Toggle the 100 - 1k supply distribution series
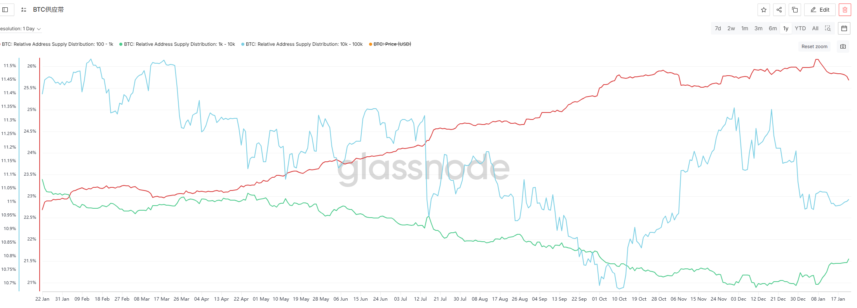Screen dimensions: 857x308 (x=57, y=44)
